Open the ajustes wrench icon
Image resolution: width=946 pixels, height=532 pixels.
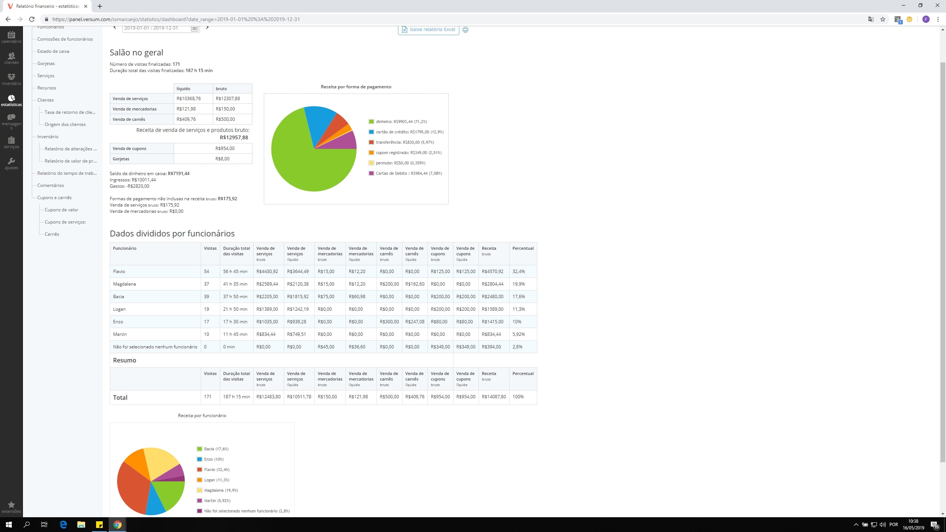tap(11, 163)
